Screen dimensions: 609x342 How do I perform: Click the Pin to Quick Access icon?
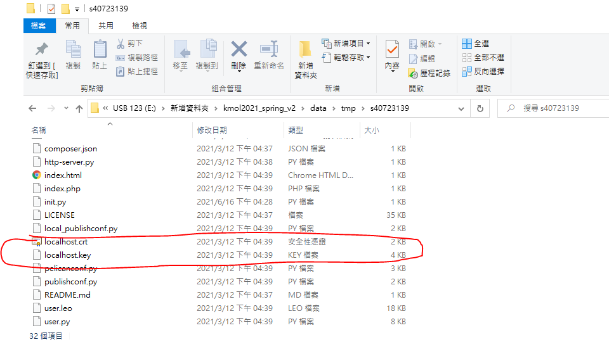(x=42, y=49)
